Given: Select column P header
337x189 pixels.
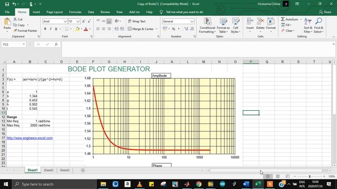Looking at the screenshot, I should click(x=251, y=62).
